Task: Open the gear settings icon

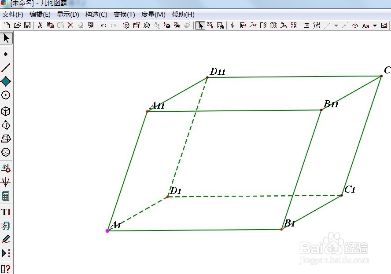Action: [x=126, y=25]
